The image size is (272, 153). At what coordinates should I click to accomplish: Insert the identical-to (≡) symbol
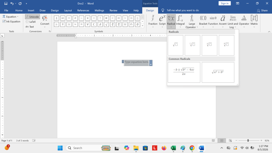click(x=81, y=24)
